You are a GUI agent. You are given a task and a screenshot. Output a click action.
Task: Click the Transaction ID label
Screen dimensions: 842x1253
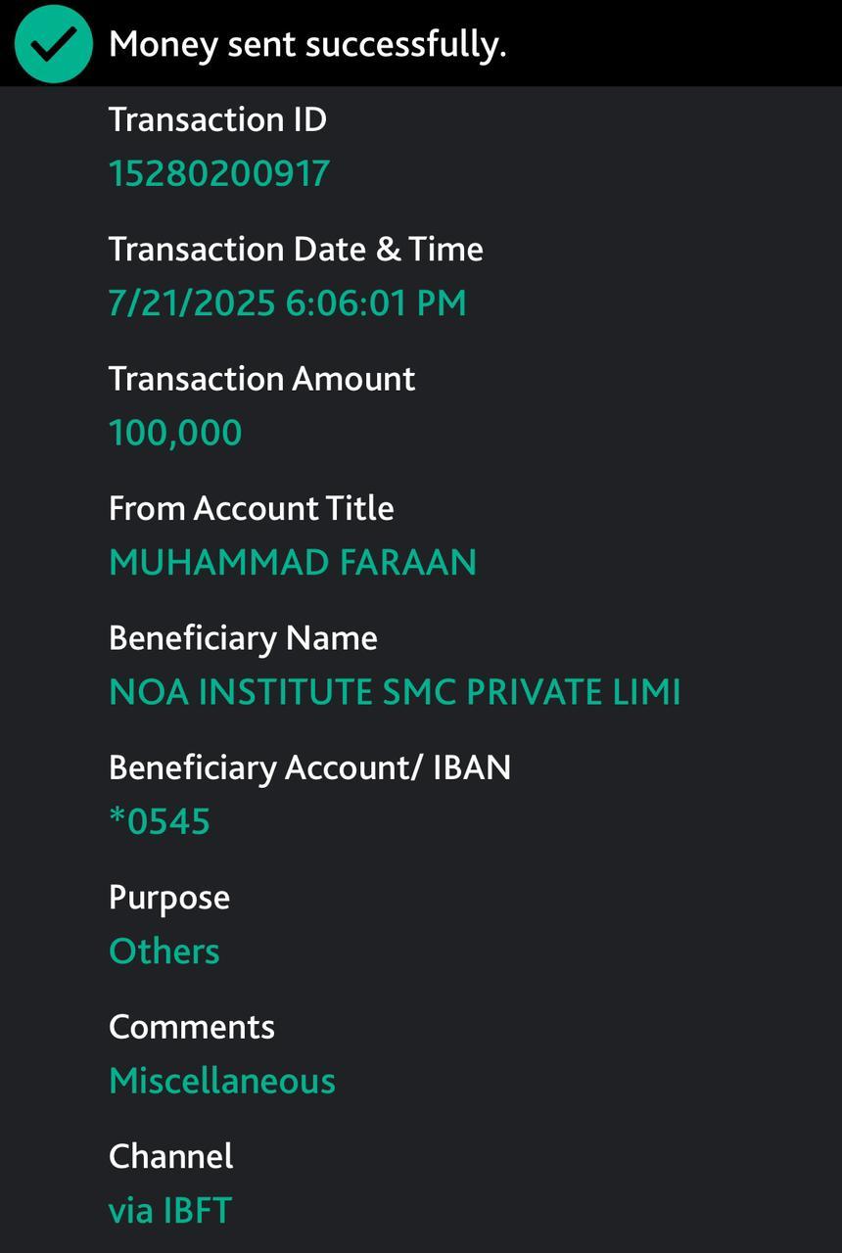(217, 119)
